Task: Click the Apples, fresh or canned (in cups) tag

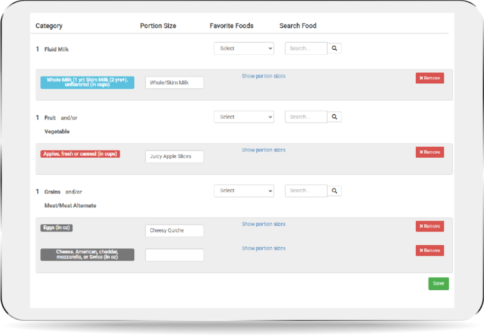Action: [x=80, y=154]
